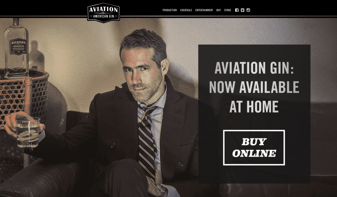Click the Aviation label on the bottle

pyautogui.click(x=18, y=47)
